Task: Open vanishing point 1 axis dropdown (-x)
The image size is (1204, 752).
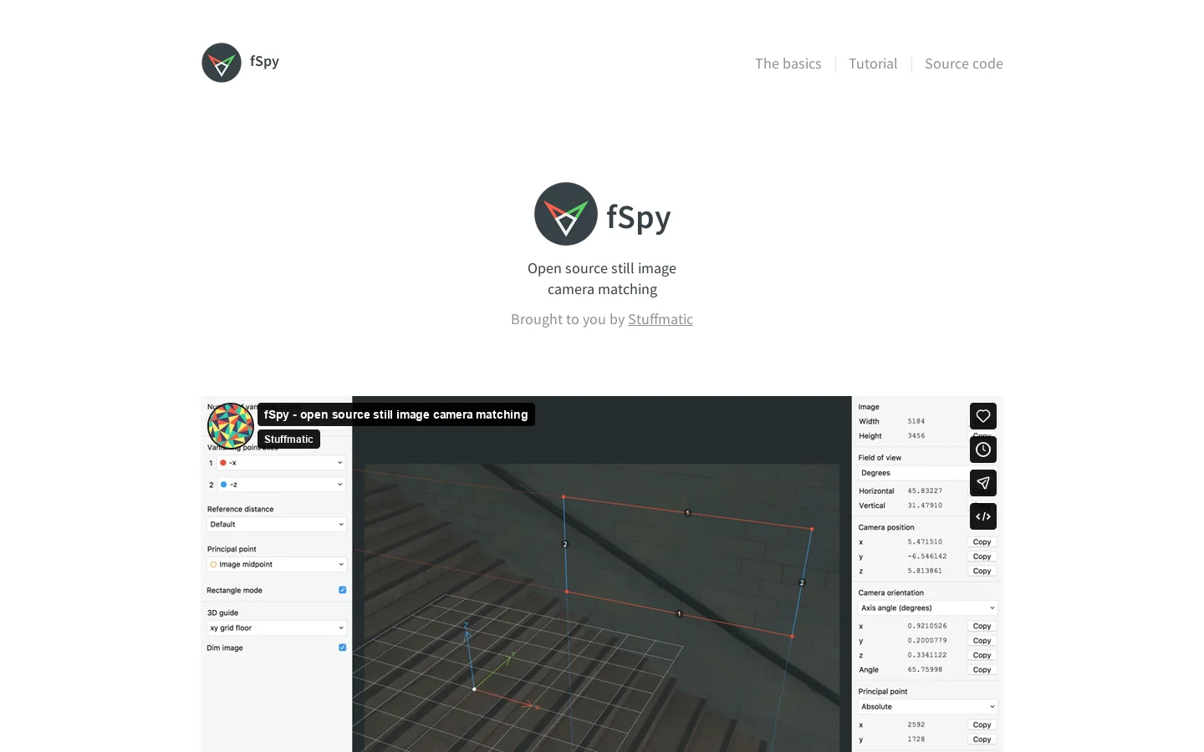Action: pos(281,462)
